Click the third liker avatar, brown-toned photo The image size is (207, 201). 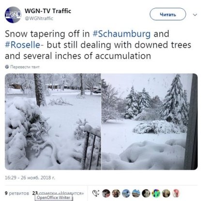click(x=116, y=193)
